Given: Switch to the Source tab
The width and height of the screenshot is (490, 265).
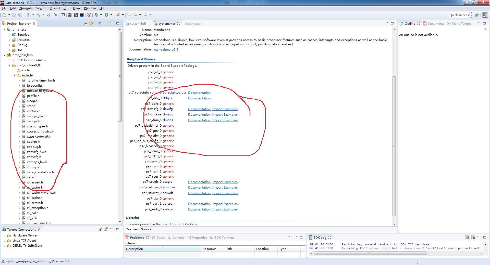Looking at the screenshot, I should pos(146,229).
